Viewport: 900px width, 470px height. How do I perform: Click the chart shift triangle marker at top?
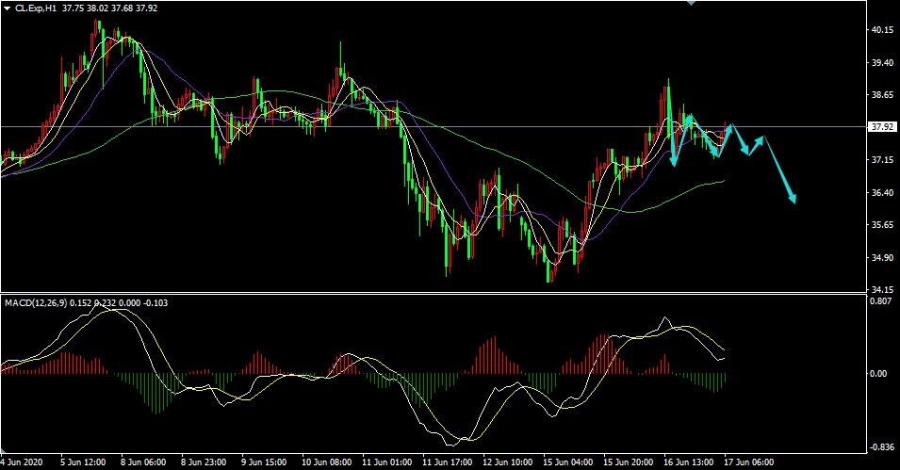point(694,3)
